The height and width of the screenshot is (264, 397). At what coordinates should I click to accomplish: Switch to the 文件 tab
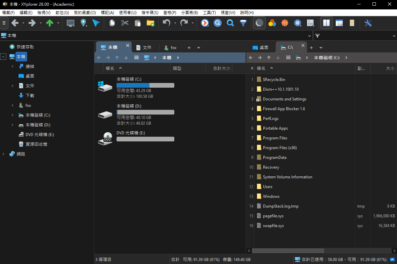143,48
